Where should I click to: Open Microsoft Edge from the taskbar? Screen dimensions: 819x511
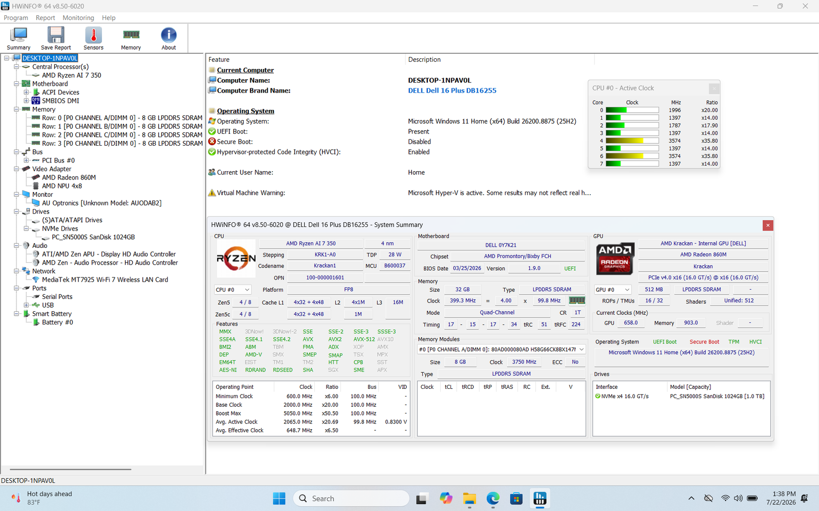pos(493,499)
